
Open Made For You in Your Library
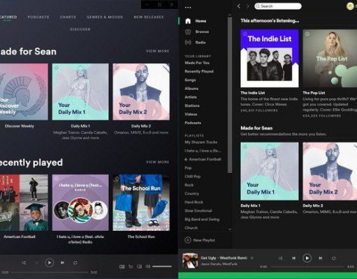197,63
